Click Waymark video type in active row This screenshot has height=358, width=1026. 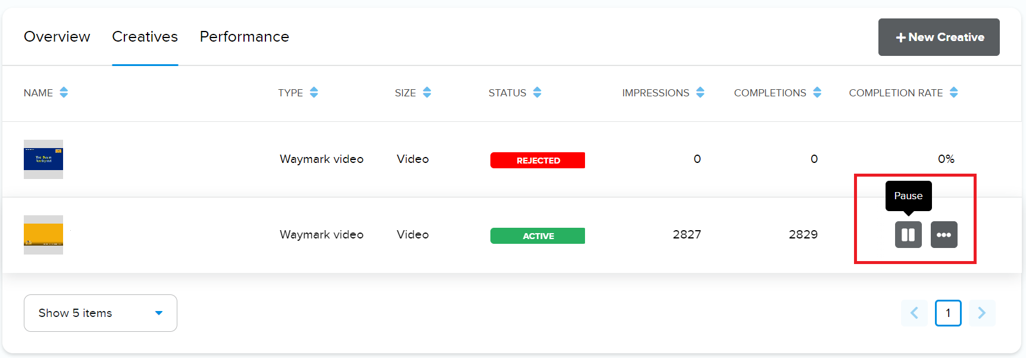coord(321,234)
